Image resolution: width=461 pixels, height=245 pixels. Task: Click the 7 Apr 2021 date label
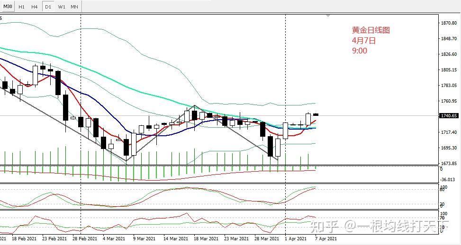click(x=326, y=238)
